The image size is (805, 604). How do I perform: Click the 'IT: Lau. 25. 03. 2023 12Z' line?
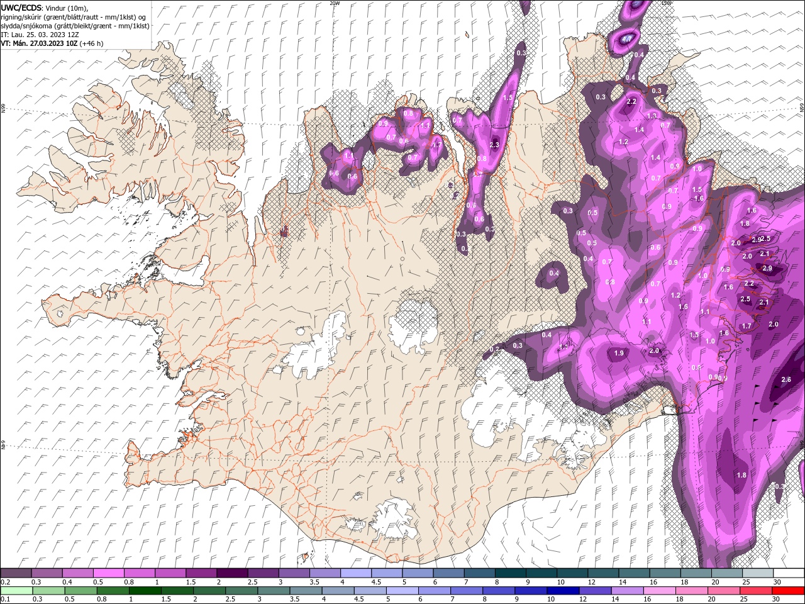40,35
